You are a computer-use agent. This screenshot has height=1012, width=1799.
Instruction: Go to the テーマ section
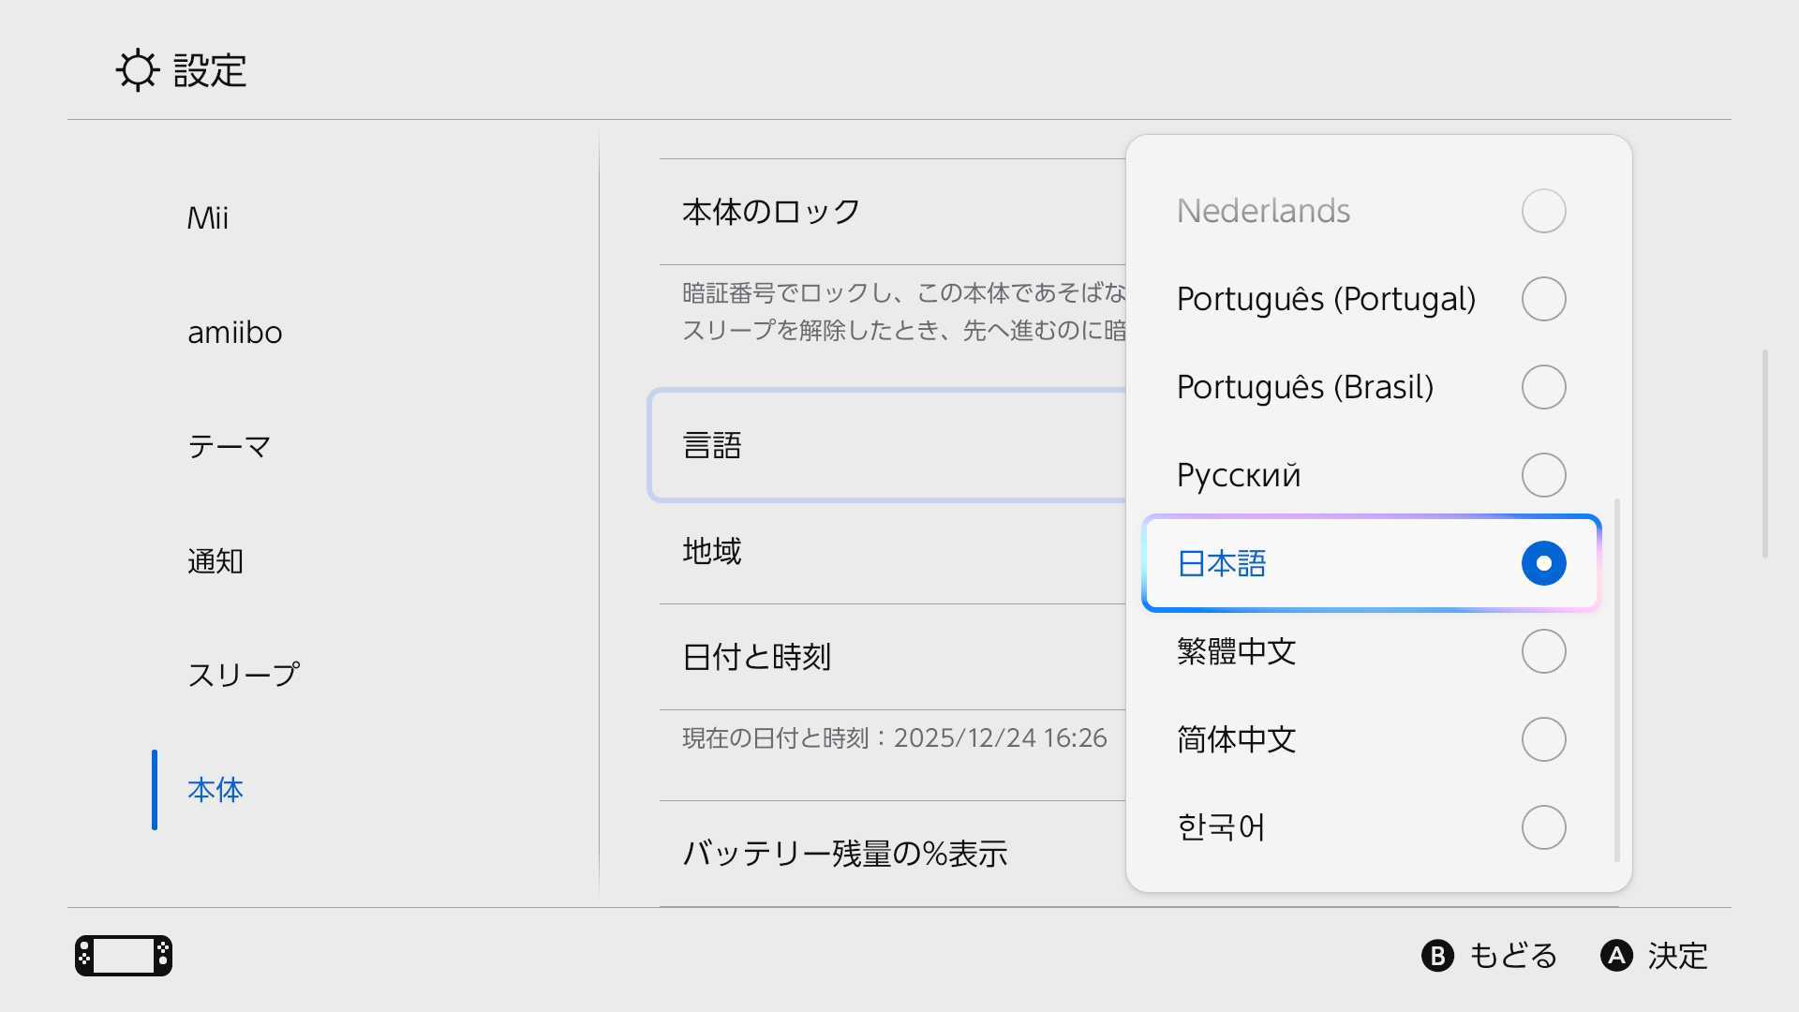pyautogui.click(x=228, y=446)
